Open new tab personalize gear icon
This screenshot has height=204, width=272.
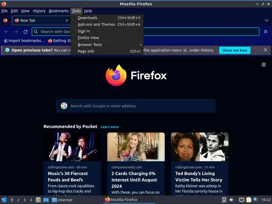(264, 65)
